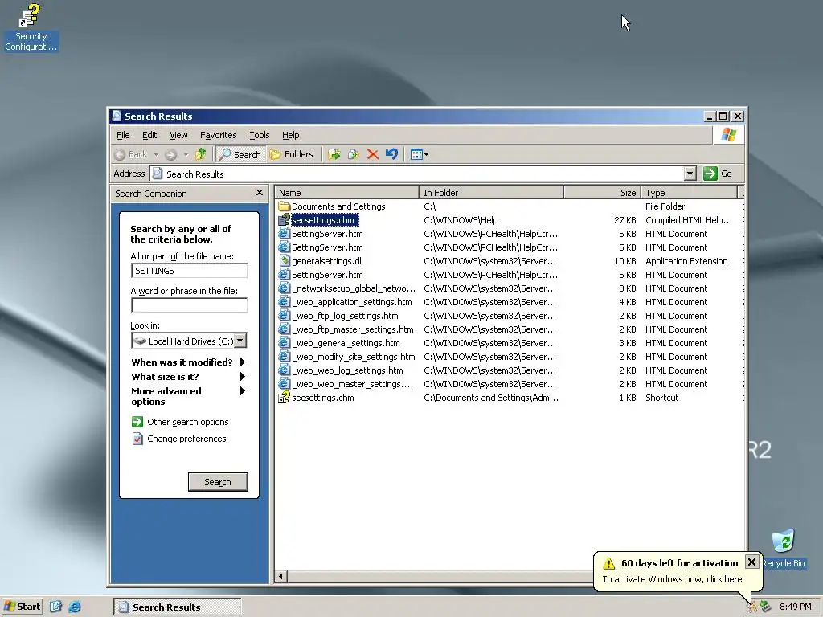Toggle the Search toolbar button

[240, 154]
